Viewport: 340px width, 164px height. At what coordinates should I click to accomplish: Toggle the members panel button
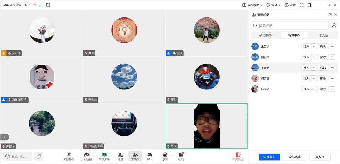135,156
